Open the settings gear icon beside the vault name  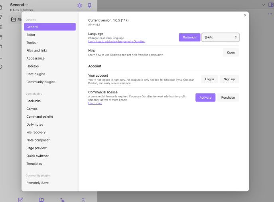[x=79, y=6]
